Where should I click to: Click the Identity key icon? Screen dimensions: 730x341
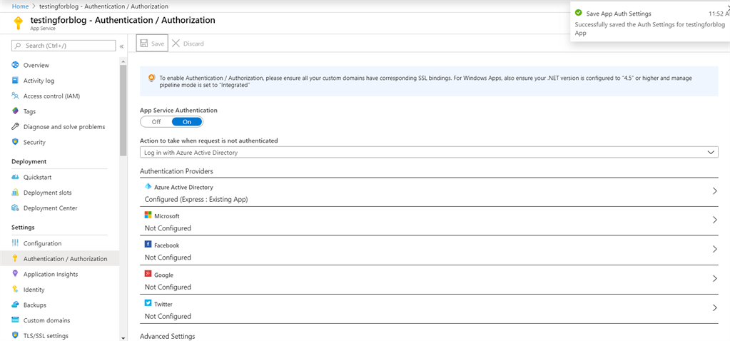tap(15, 290)
